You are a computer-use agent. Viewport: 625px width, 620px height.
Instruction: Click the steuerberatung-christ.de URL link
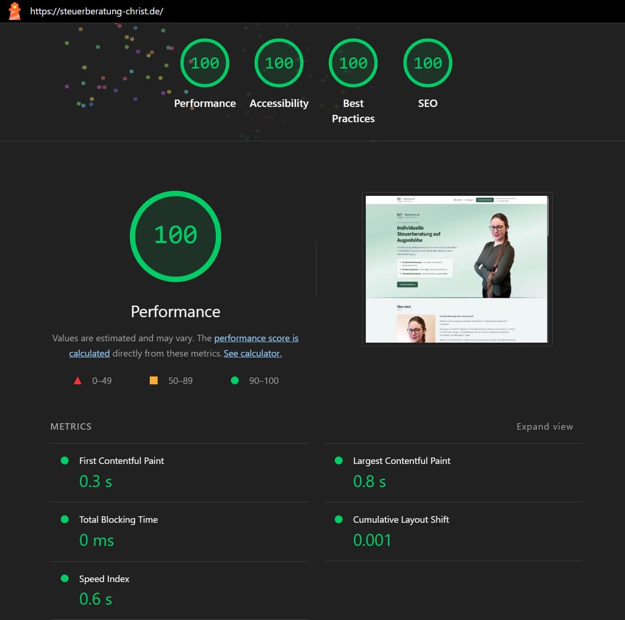click(96, 11)
